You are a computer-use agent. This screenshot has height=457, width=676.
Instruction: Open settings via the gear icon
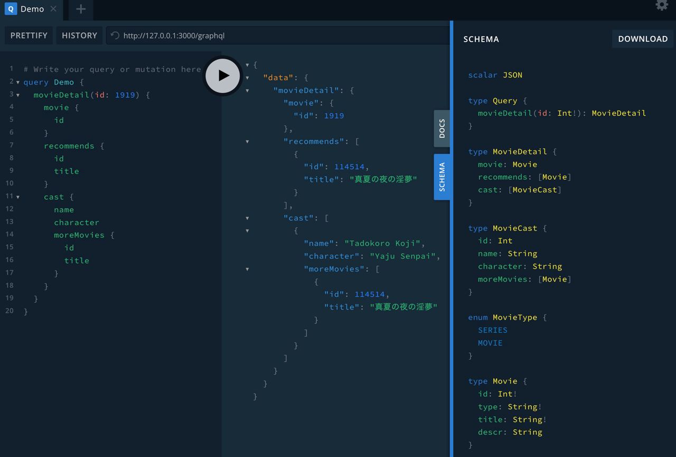(662, 5)
